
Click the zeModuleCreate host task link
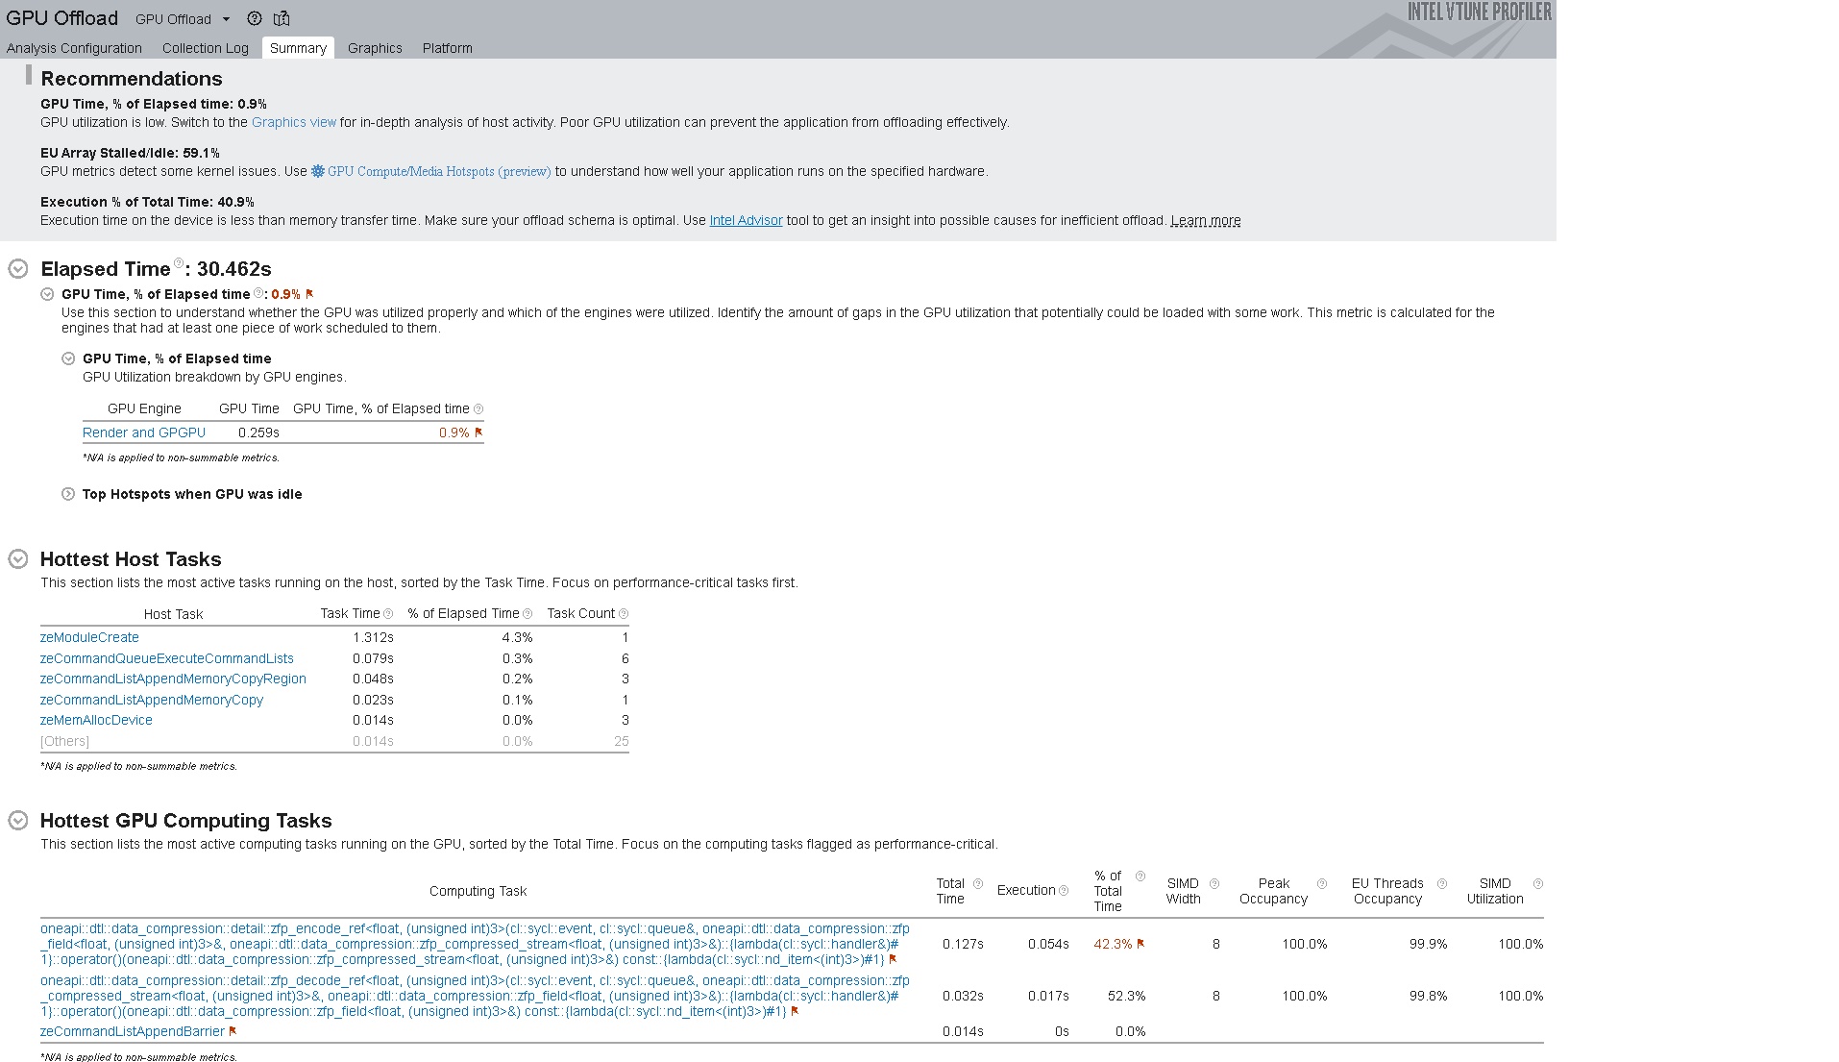89,637
